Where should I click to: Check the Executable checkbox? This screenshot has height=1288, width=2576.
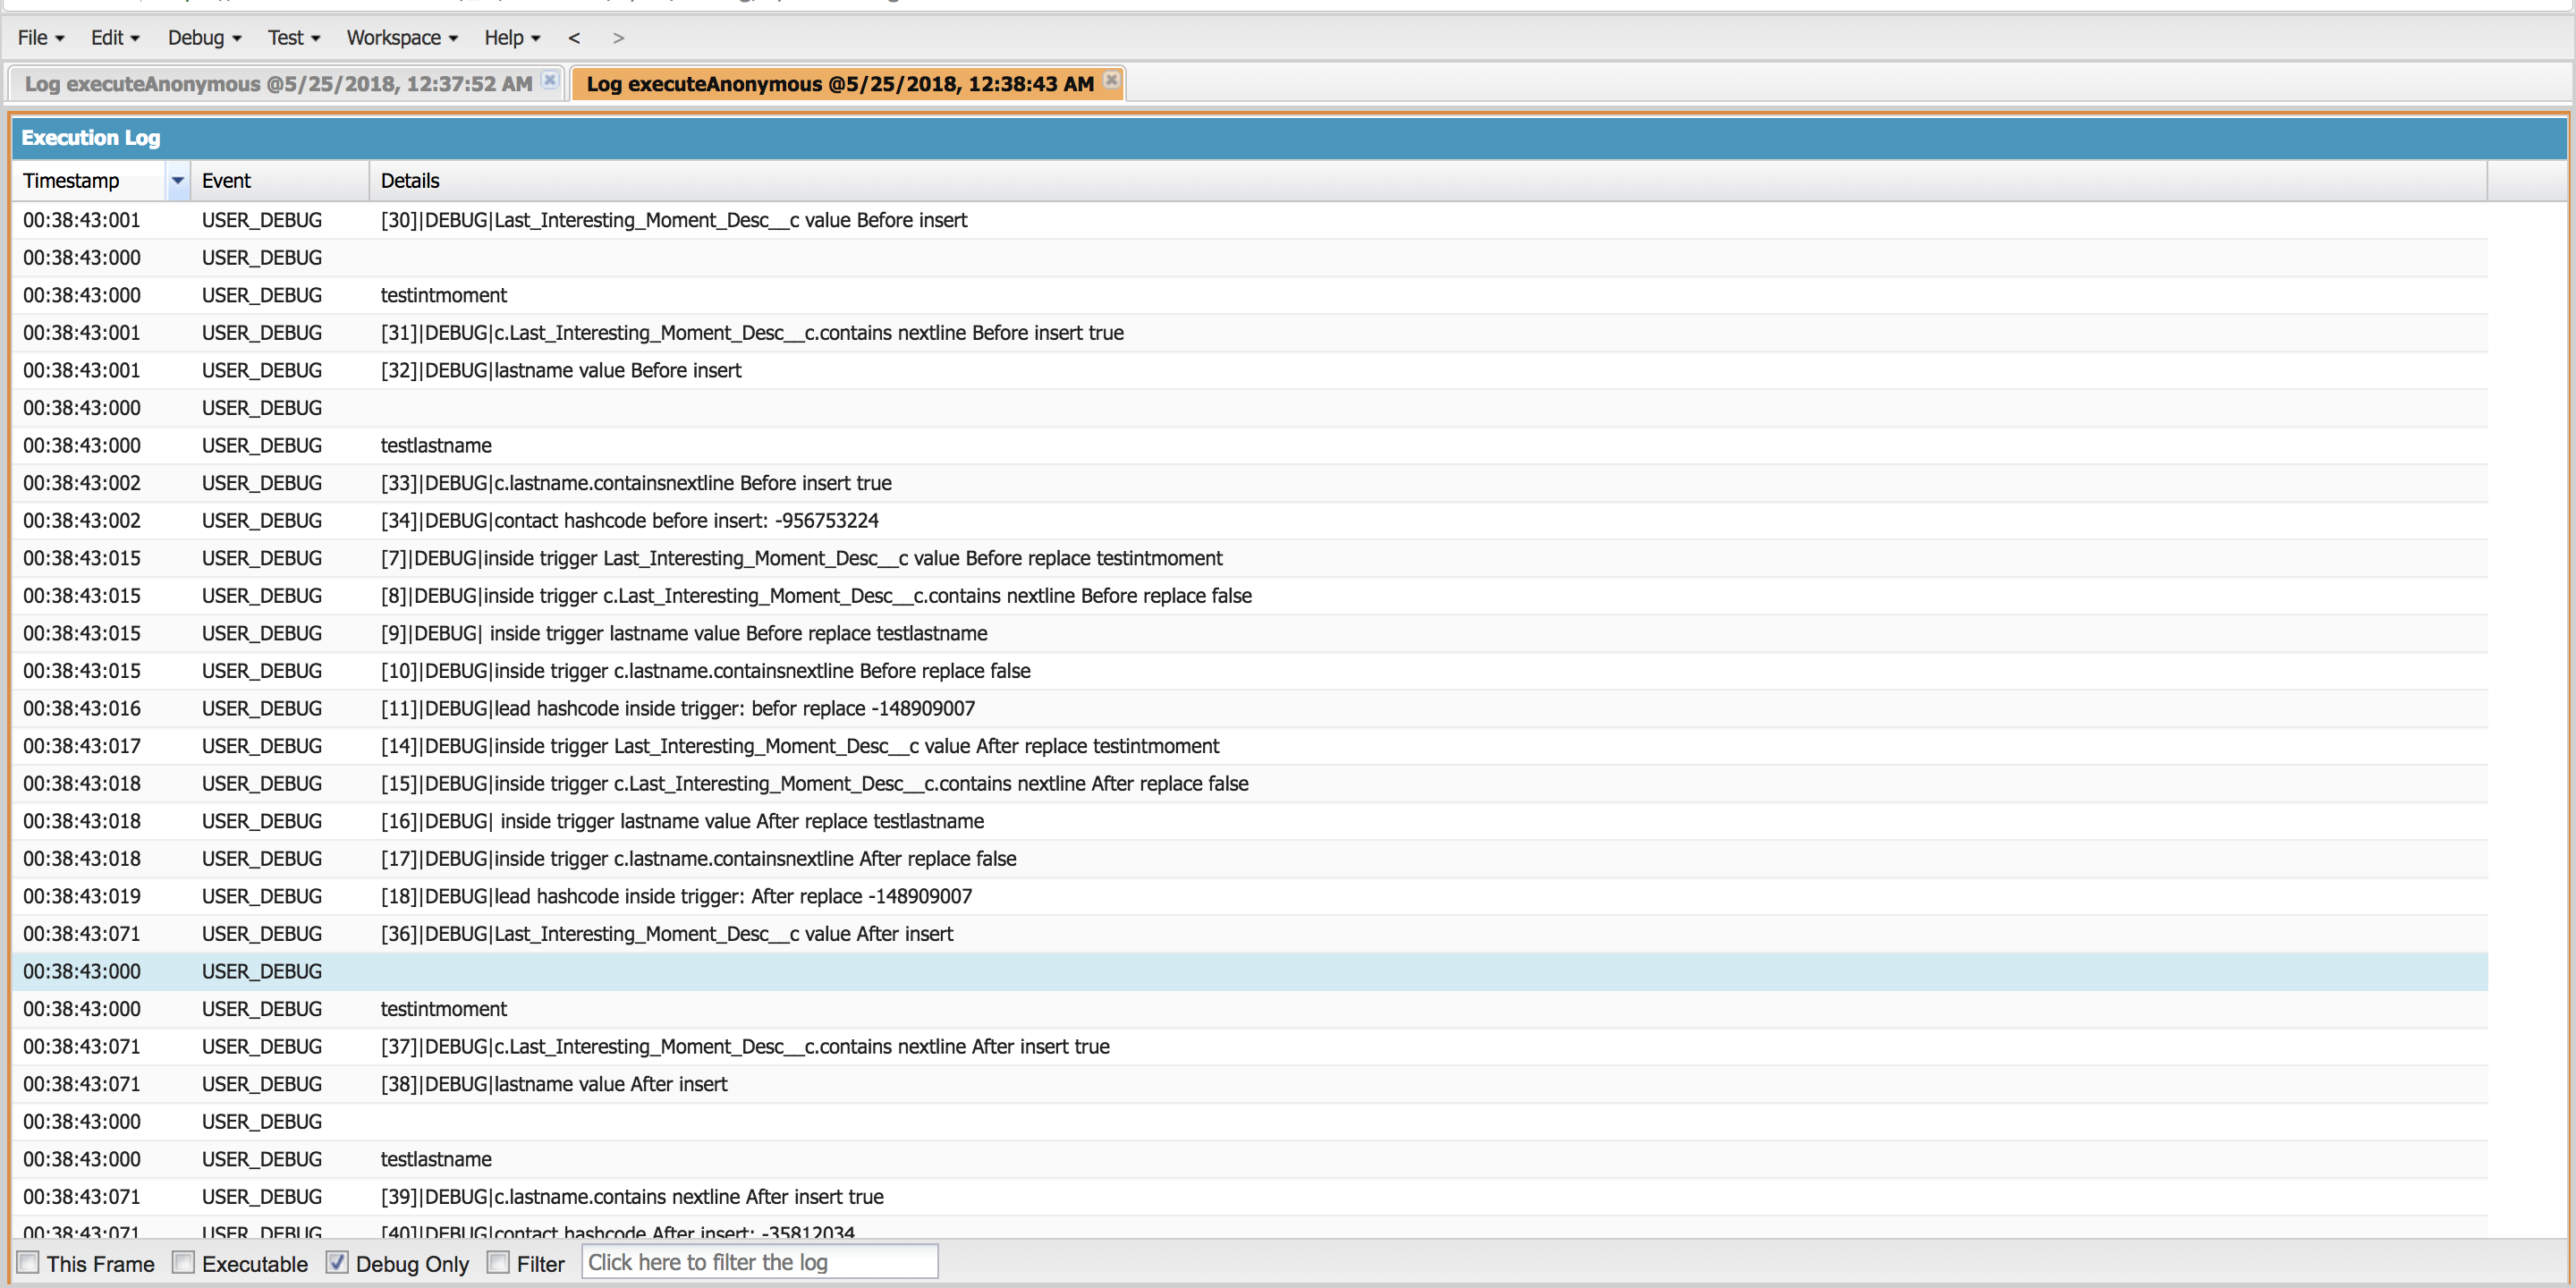[x=183, y=1262]
